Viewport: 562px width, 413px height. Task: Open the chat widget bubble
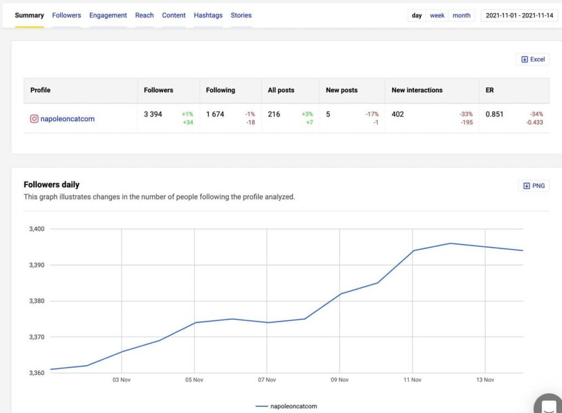point(548,404)
